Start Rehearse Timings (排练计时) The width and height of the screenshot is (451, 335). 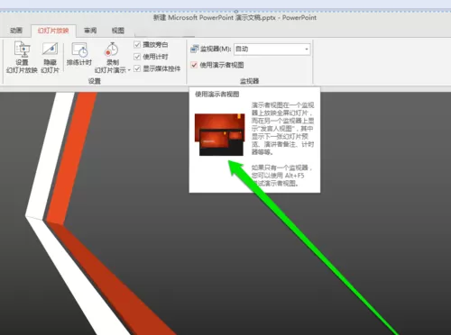[79, 54]
